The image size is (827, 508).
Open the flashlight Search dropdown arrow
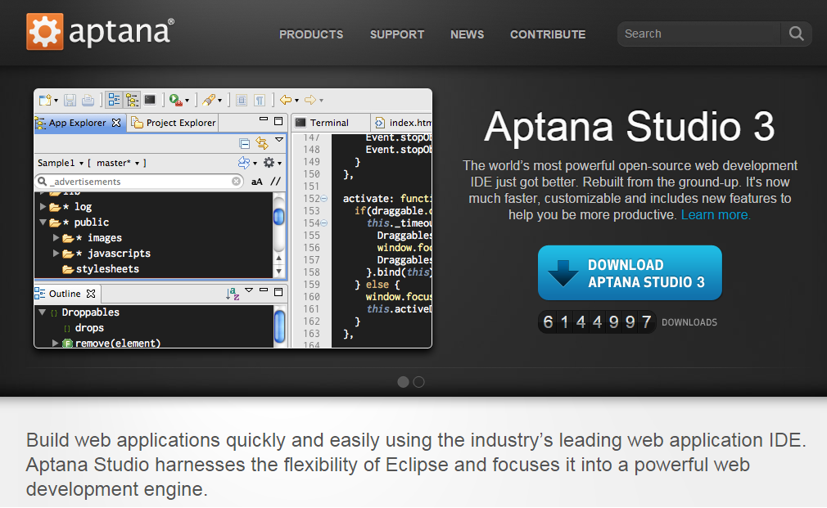click(220, 100)
